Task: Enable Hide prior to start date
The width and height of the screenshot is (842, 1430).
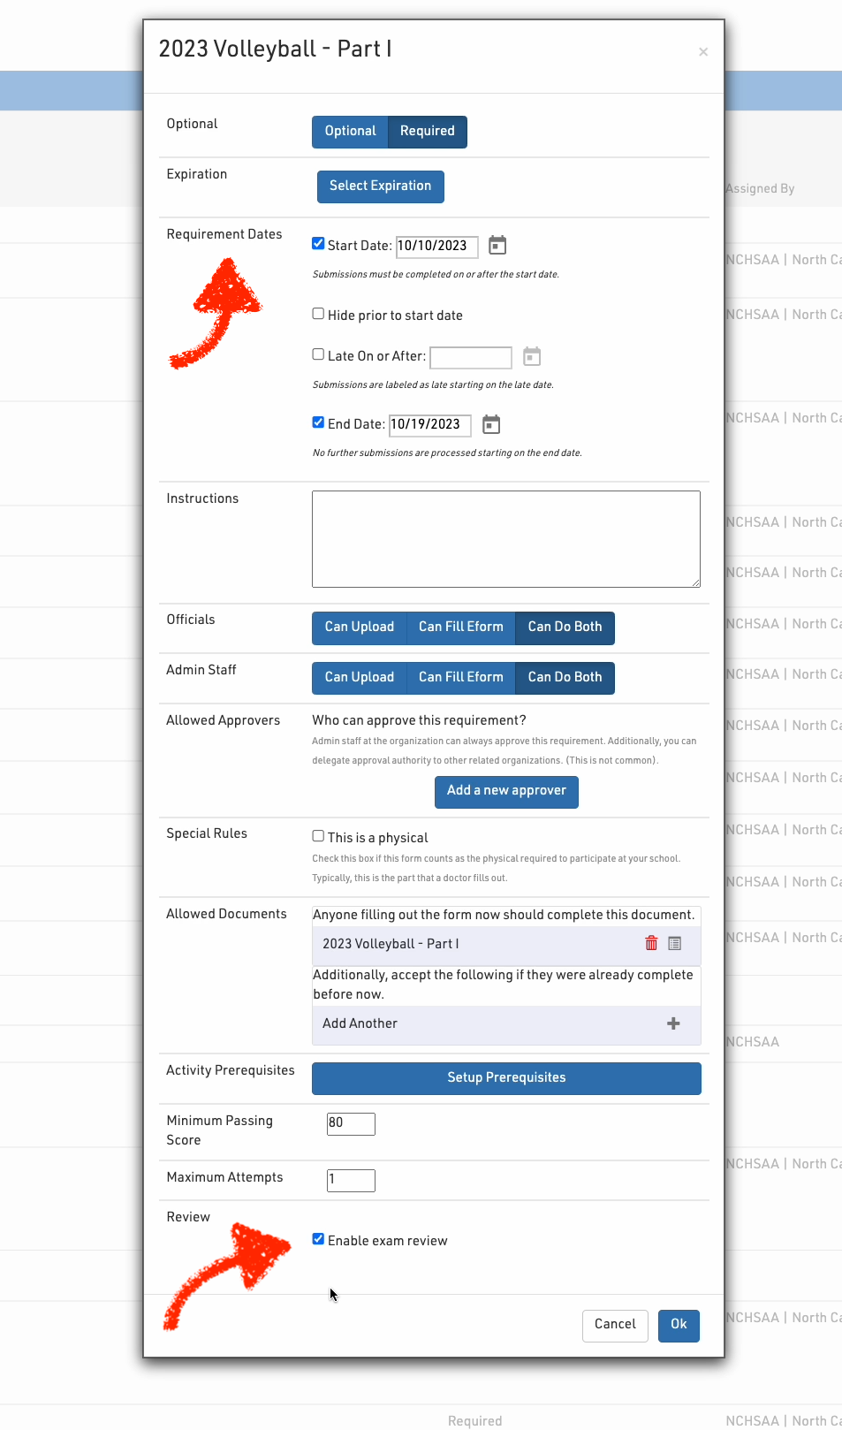Action: (x=318, y=314)
